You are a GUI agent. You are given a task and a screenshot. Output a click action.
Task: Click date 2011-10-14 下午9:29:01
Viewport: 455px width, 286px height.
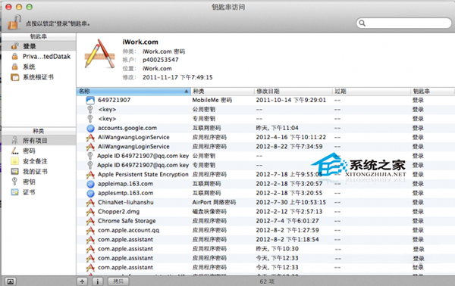pos(290,100)
